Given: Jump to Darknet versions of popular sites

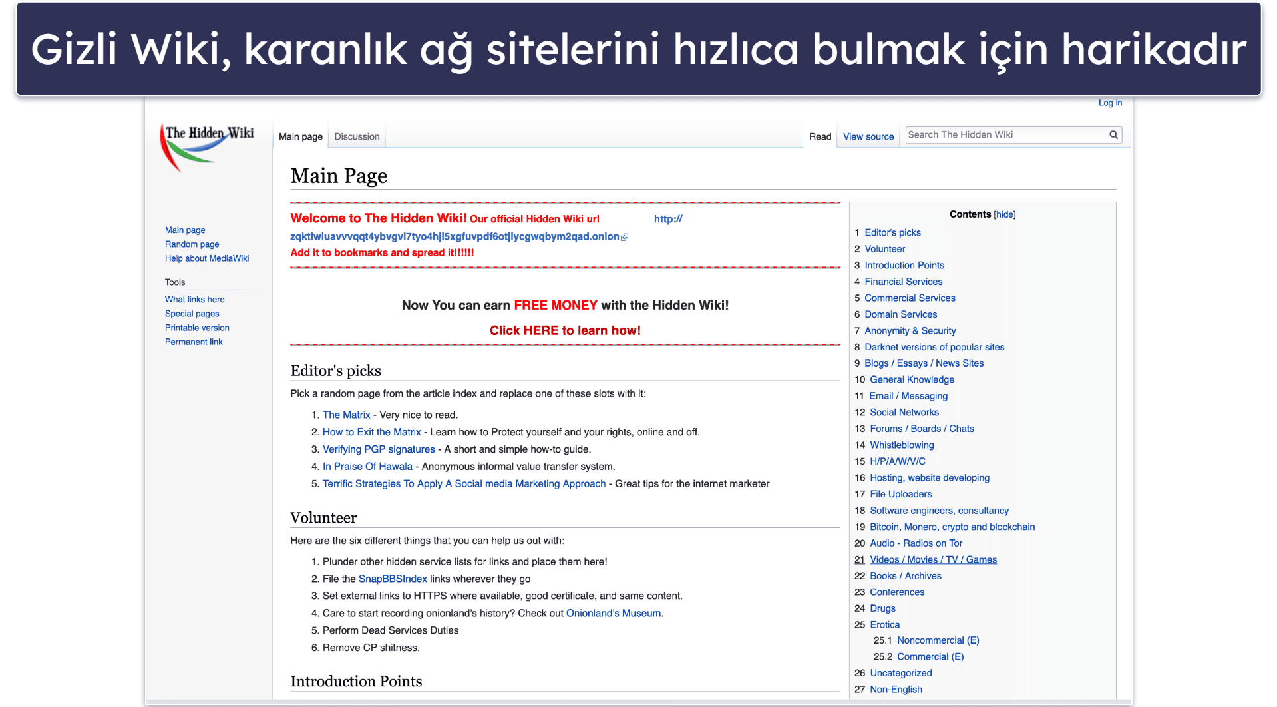Looking at the screenshot, I should (934, 347).
